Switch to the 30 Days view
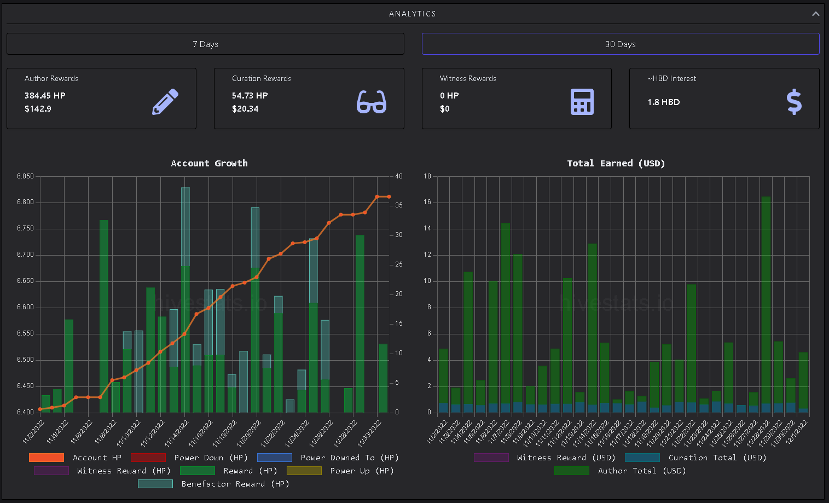This screenshot has width=829, height=503. (x=621, y=44)
